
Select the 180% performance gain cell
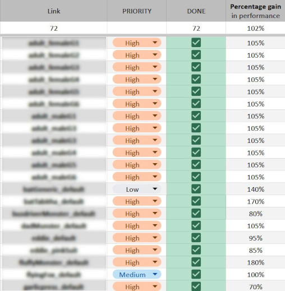click(255, 262)
